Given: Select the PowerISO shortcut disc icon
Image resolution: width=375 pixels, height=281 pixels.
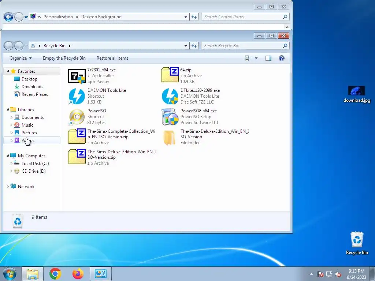Looking at the screenshot, I should pyautogui.click(x=77, y=117).
